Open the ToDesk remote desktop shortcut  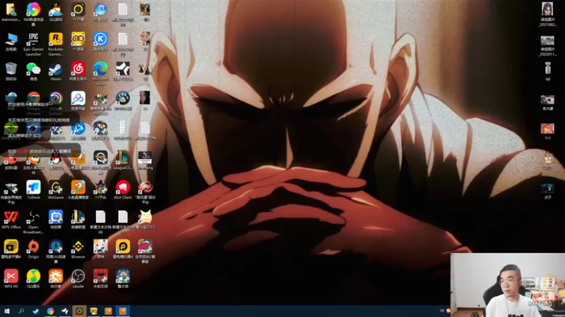coord(33,189)
